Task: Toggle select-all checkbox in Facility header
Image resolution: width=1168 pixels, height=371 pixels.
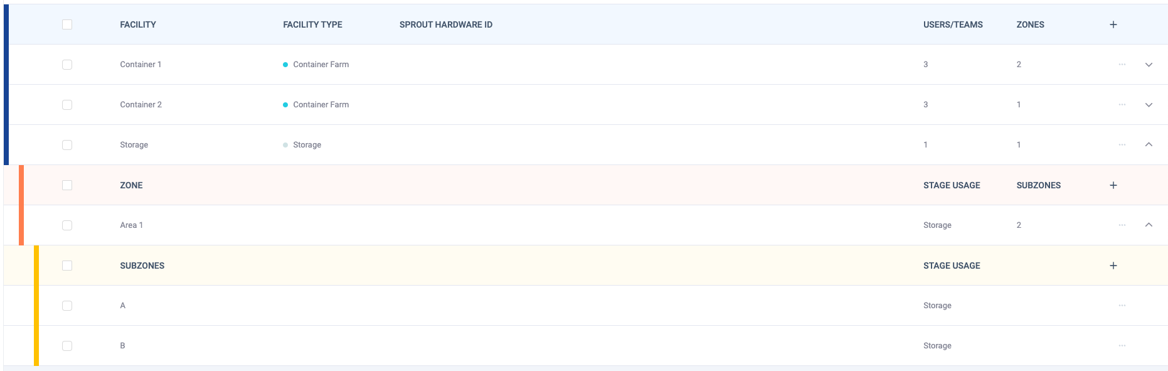Action: (67, 24)
